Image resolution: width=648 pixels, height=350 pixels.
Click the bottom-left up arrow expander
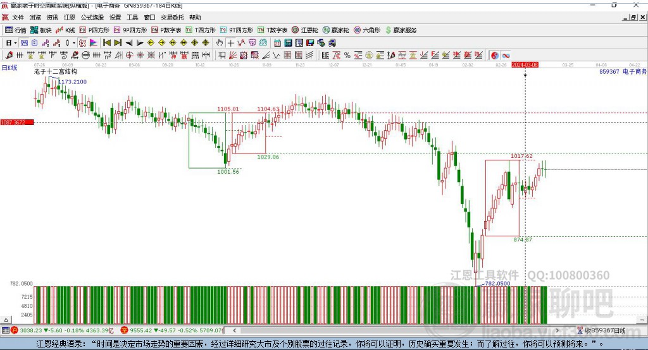pos(6,320)
